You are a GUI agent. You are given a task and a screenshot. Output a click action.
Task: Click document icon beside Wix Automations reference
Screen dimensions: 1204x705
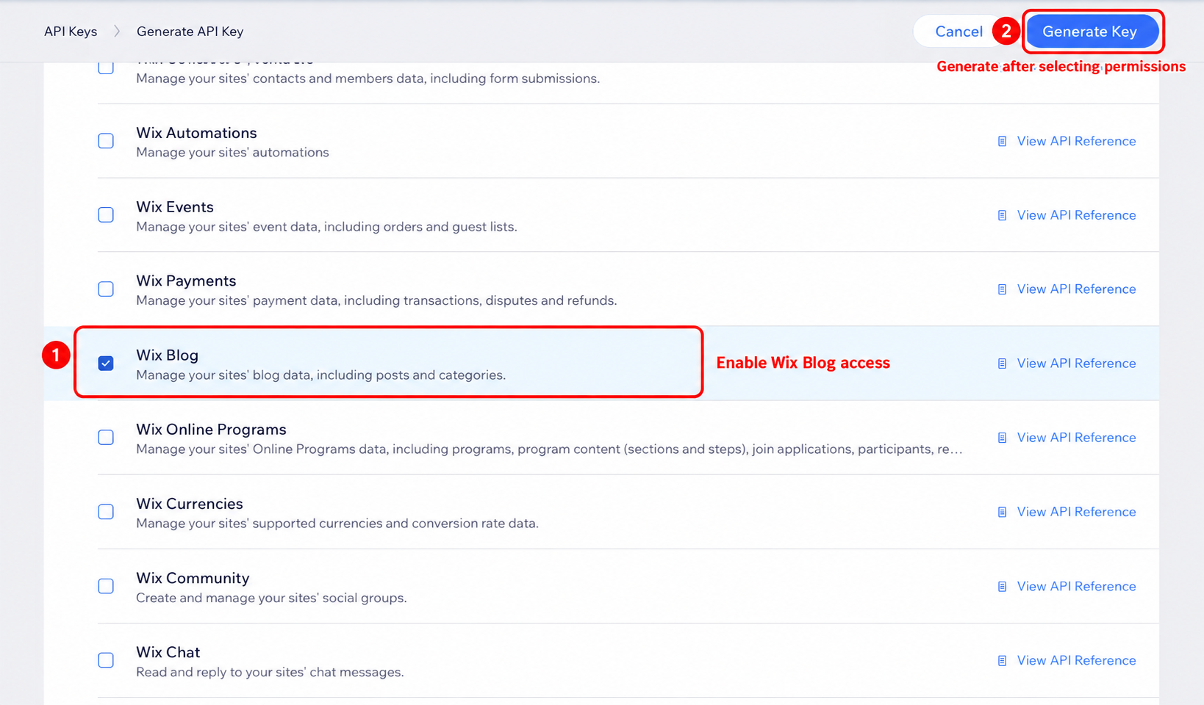[1002, 141]
